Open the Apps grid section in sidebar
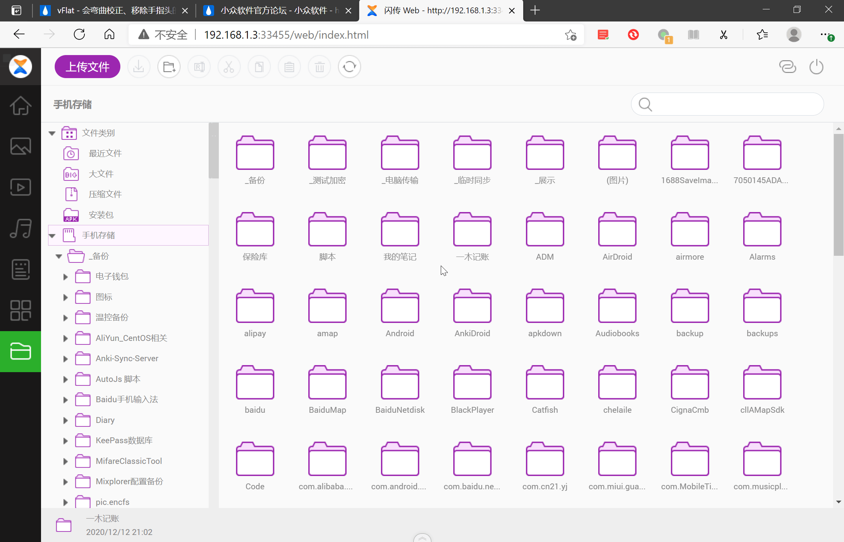Image resolution: width=844 pixels, height=542 pixels. (x=20, y=310)
